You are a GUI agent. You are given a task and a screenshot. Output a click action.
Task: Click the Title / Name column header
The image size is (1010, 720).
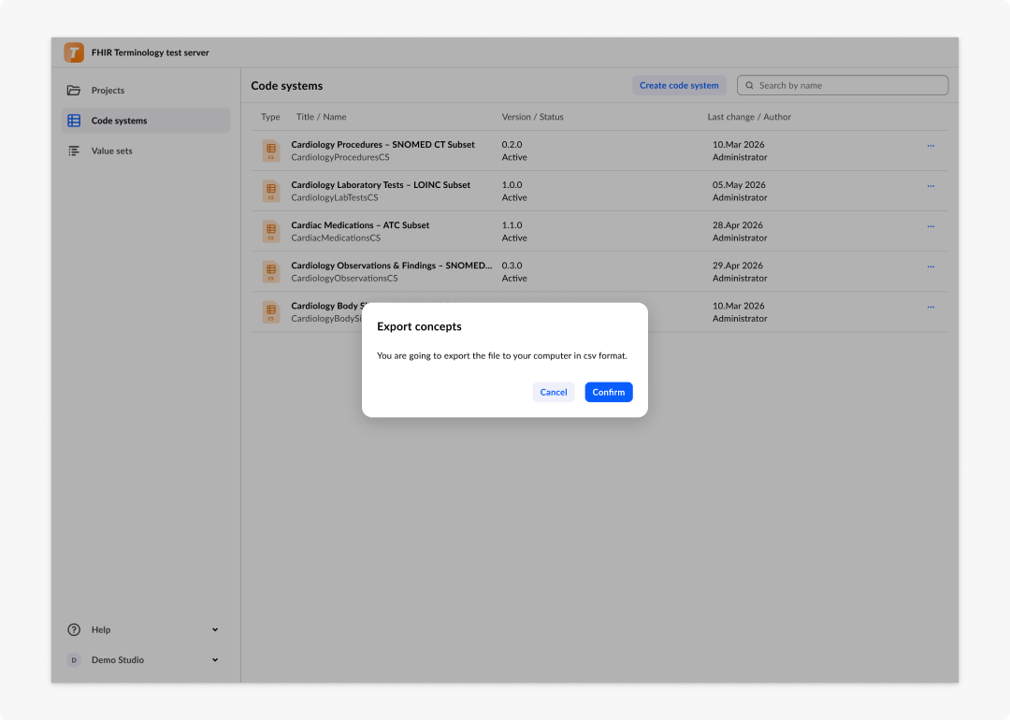pyautogui.click(x=321, y=117)
